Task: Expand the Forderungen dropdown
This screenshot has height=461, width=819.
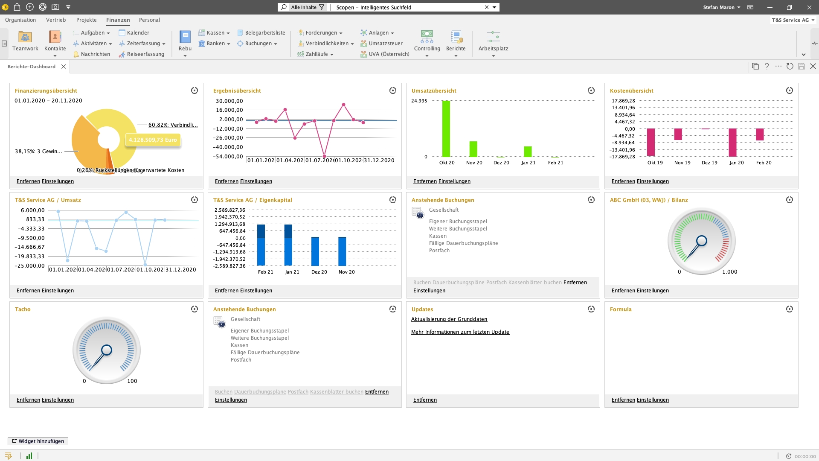Action: click(340, 33)
